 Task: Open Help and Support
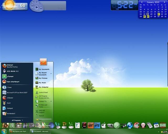pyautogui.click(x=43, y=111)
